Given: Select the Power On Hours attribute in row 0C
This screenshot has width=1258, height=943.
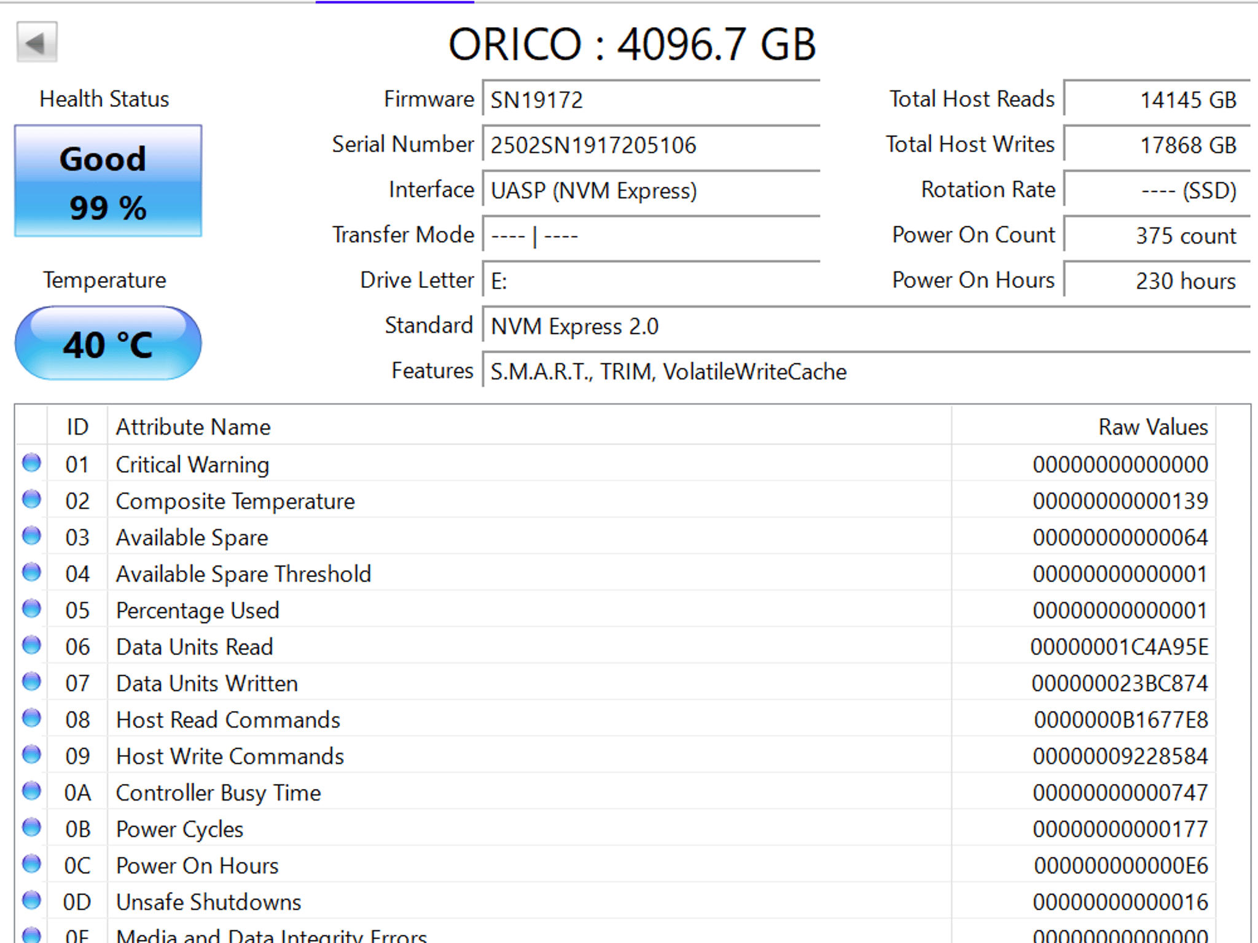Looking at the screenshot, I should 197,866.
